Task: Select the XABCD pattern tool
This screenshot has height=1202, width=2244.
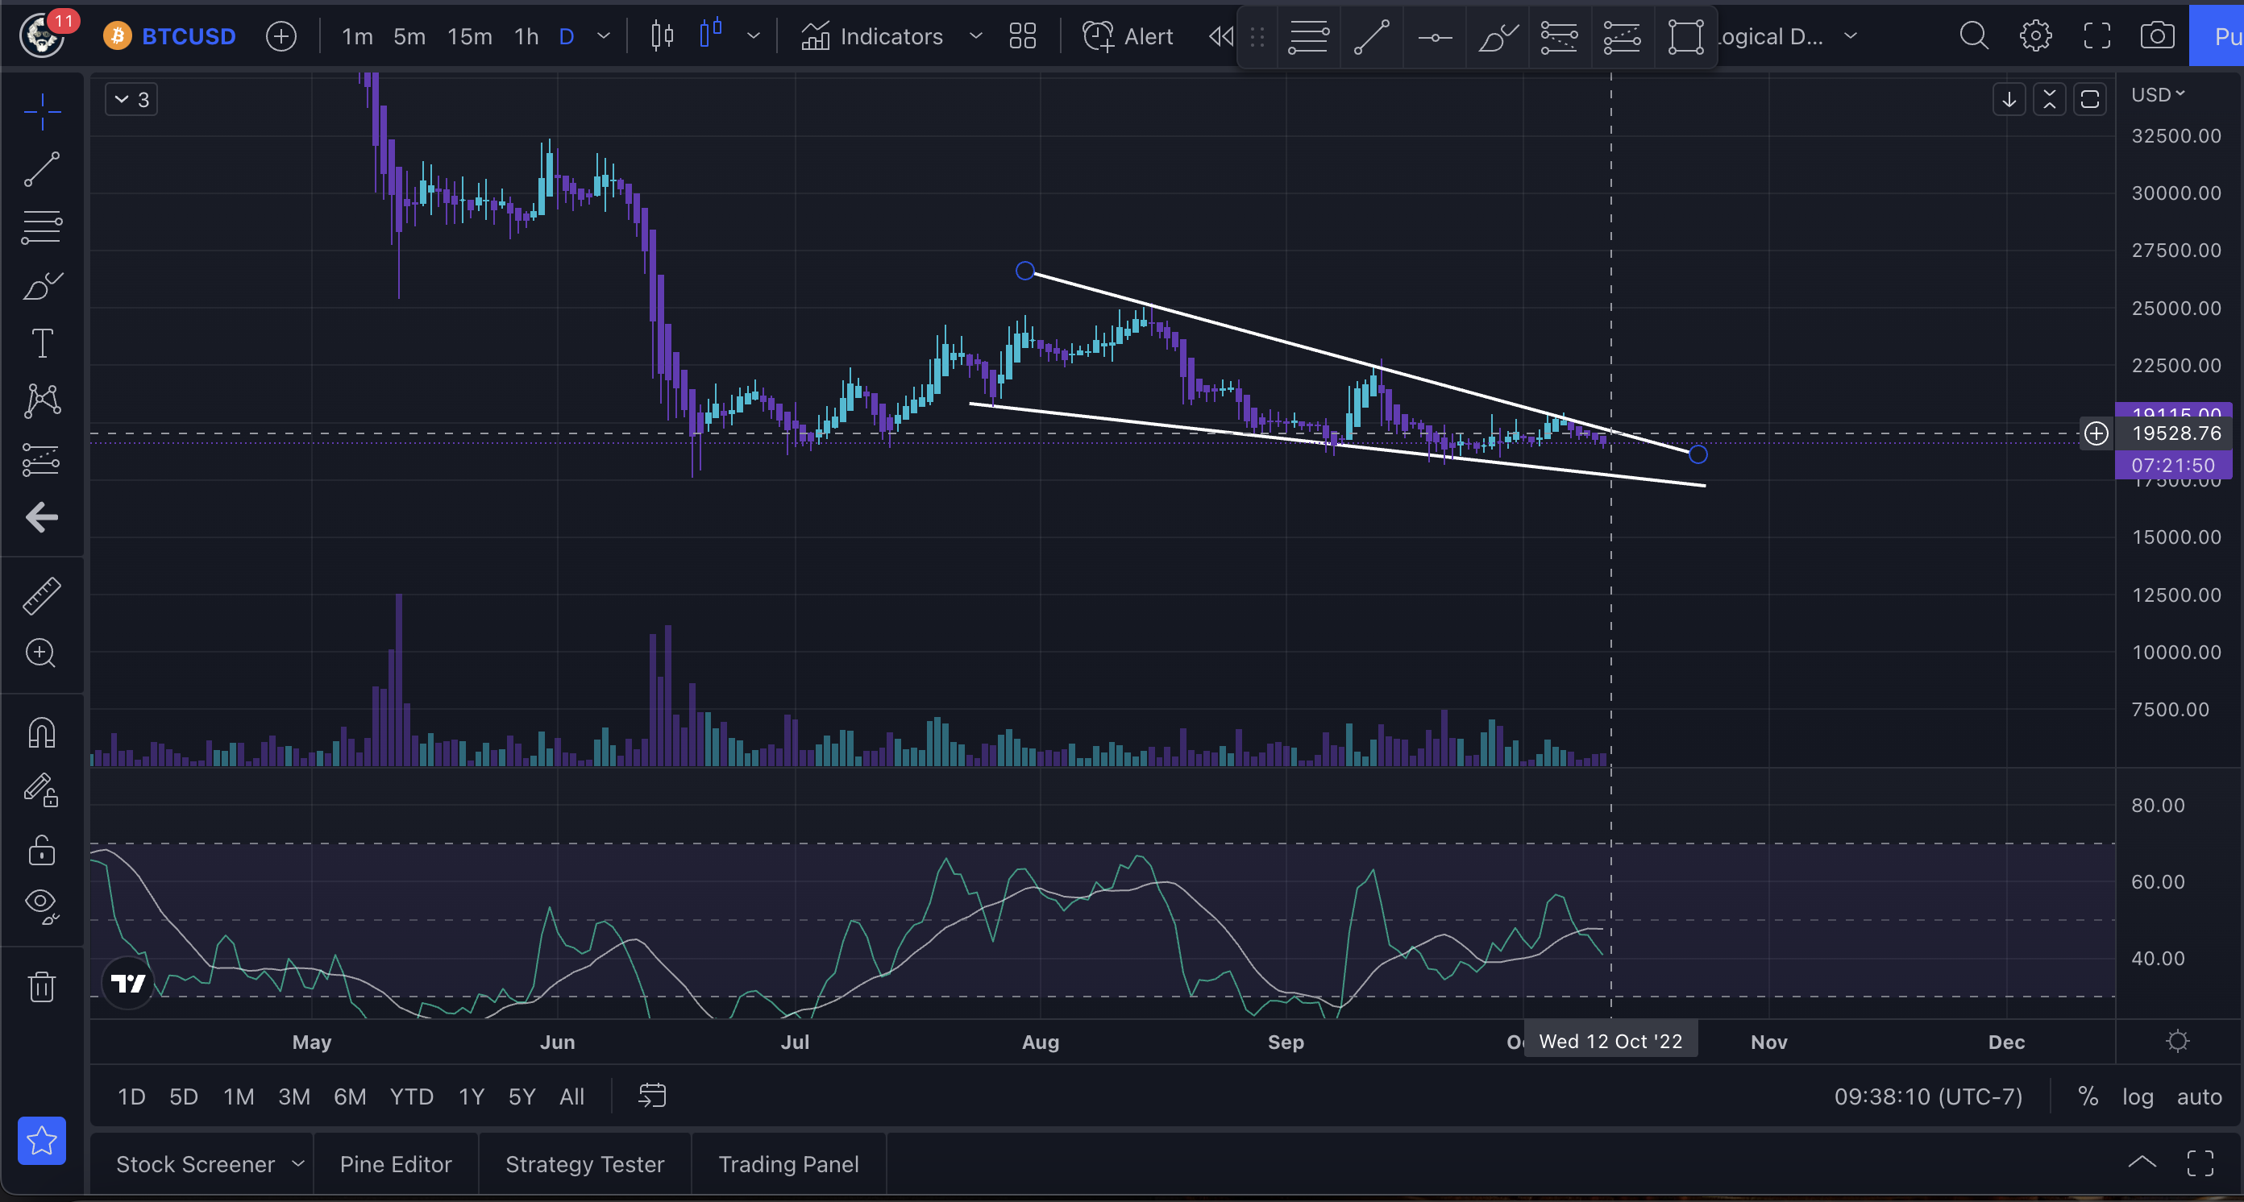Action: [42, 400]
